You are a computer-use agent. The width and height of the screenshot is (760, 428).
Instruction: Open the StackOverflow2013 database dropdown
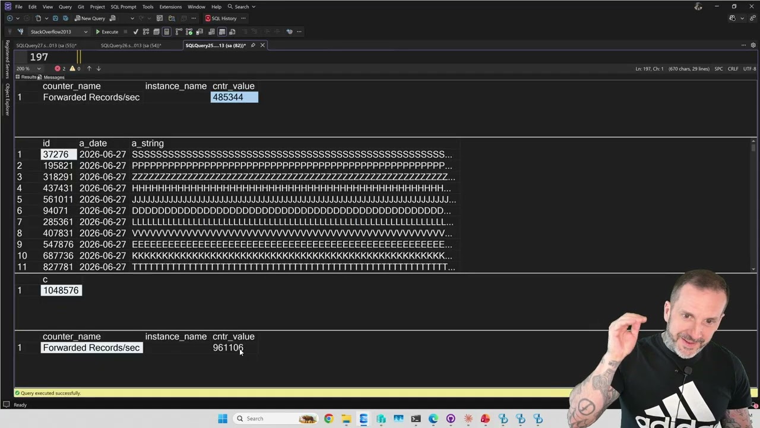click(x=59, y=32)
